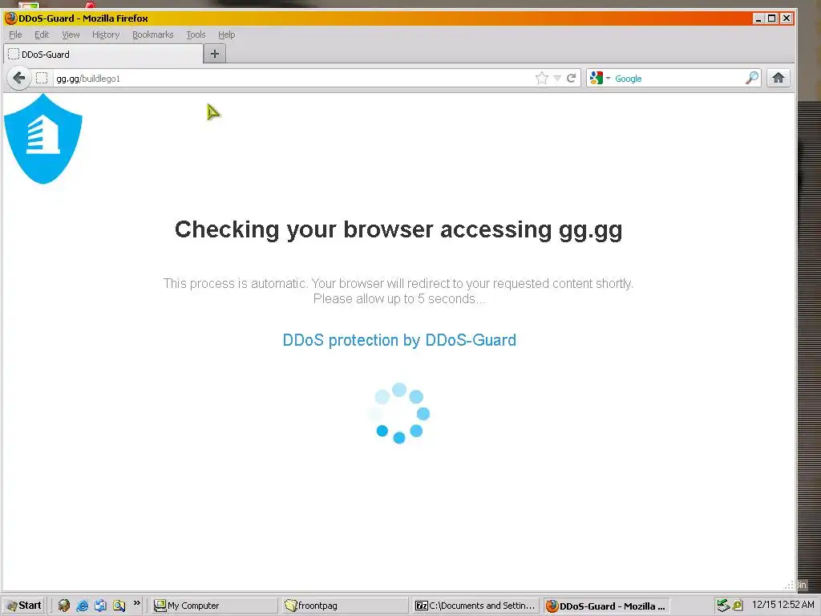Image resolution: width=821 pixels, height=616 pixels.
Task: Click the second system tray icon beside the clock
Action: click(x=738, y=606)
